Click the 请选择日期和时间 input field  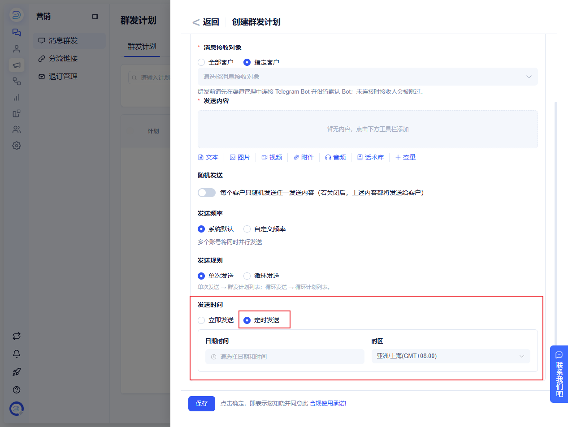tap(285, 357)
